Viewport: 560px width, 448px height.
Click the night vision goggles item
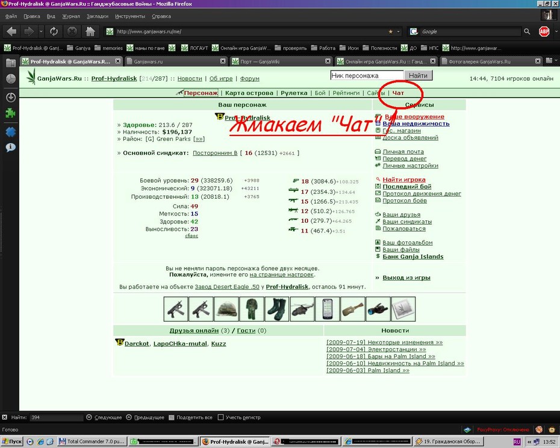click(x=378, y=309)
